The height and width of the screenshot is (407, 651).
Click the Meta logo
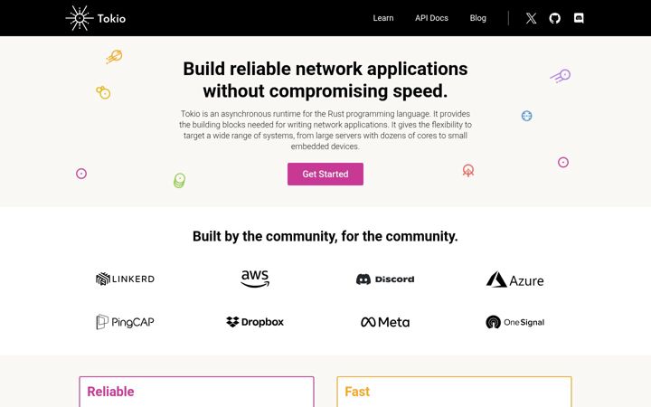click(385, 322)
